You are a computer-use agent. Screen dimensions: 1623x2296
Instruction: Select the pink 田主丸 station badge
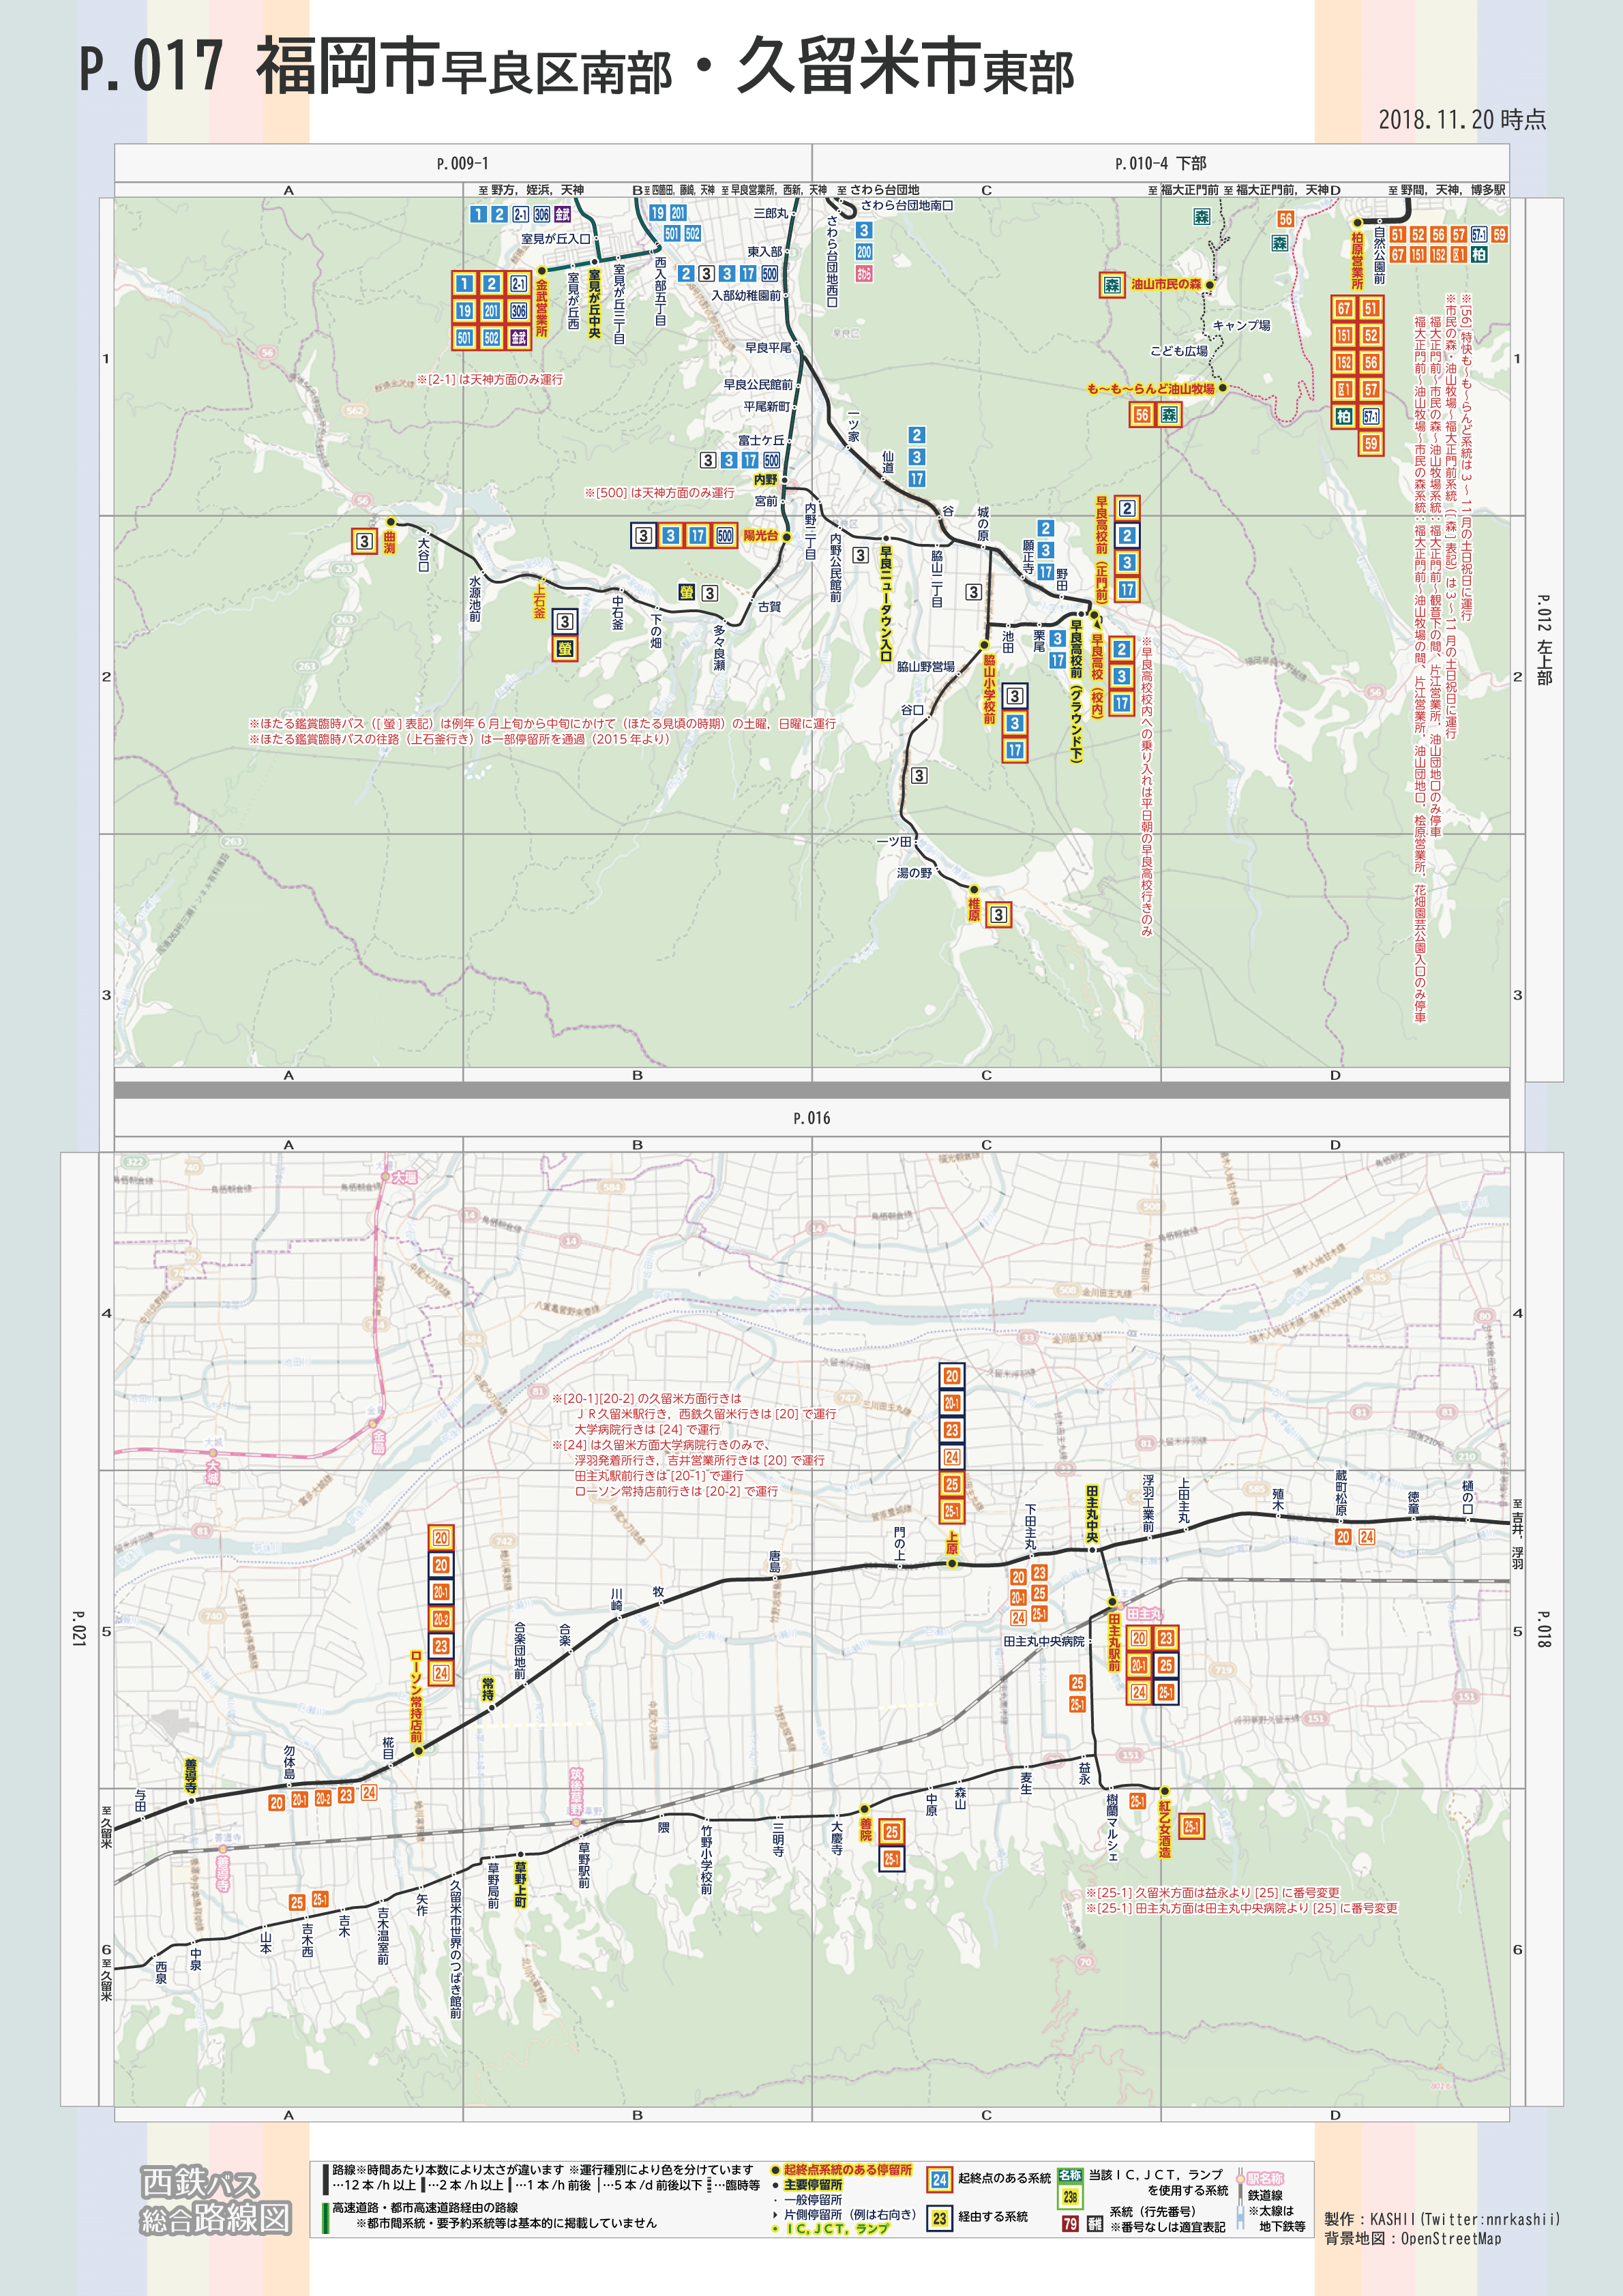coord(1145,1614)
